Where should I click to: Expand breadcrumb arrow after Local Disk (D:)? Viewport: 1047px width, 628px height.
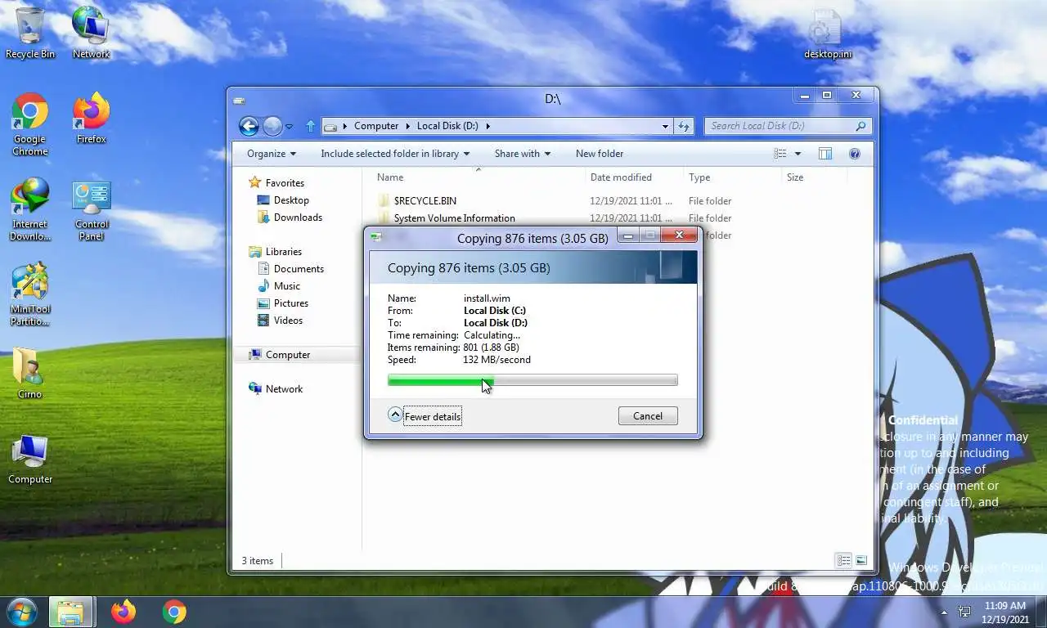pyautogui.click(x=488, y=126)
